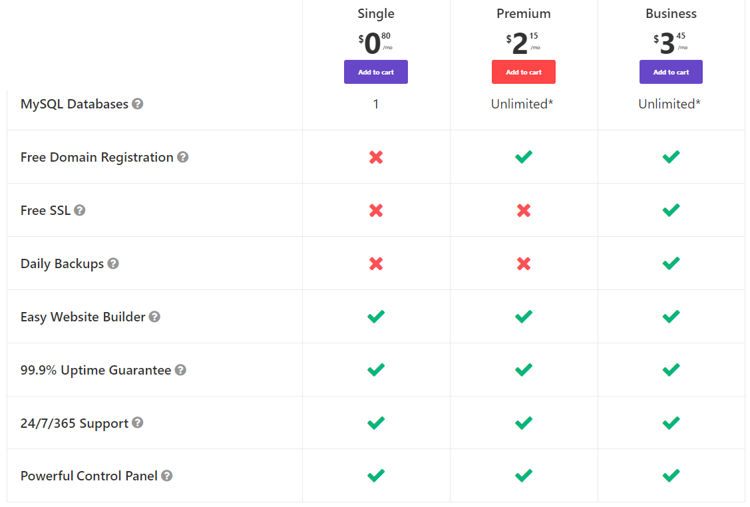This screenshot has width=750, height=507.
Task: Click help icon beside Free Domain Registration
Action: [182, 157]
